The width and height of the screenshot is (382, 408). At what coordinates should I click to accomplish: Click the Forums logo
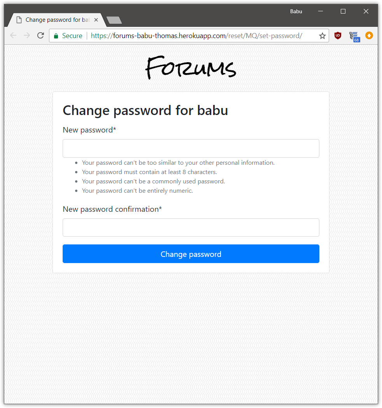click(191, 68)
